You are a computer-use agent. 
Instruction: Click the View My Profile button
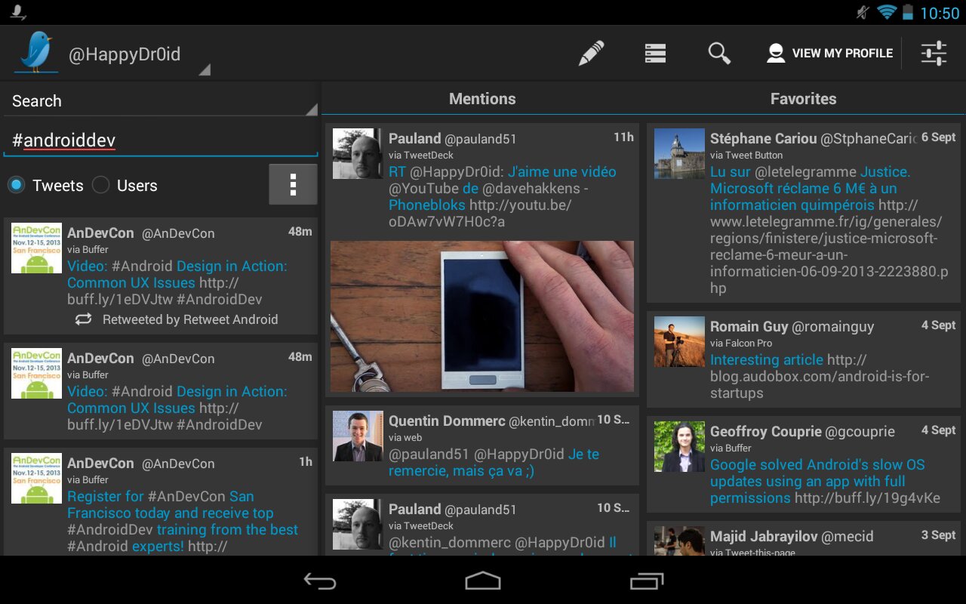point(829,54)
